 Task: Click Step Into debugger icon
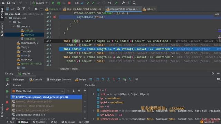(x=103, y=79)
